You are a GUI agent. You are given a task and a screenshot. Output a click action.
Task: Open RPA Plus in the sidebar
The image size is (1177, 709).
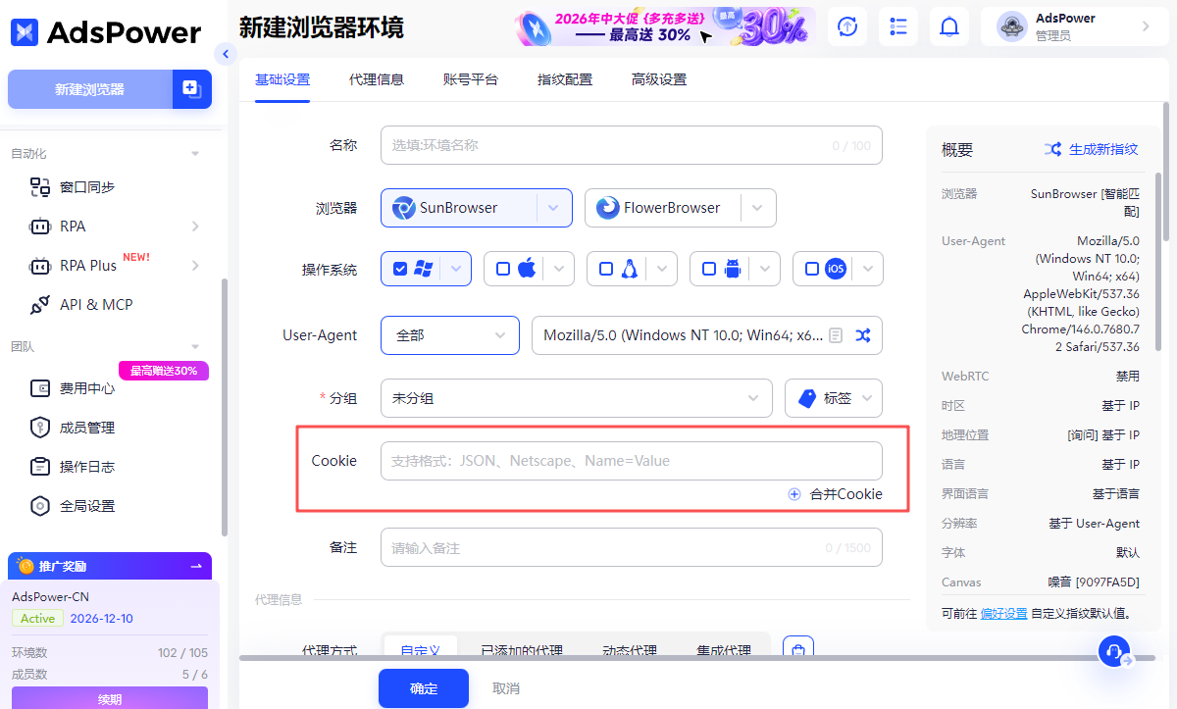click(x=88, y=266)
